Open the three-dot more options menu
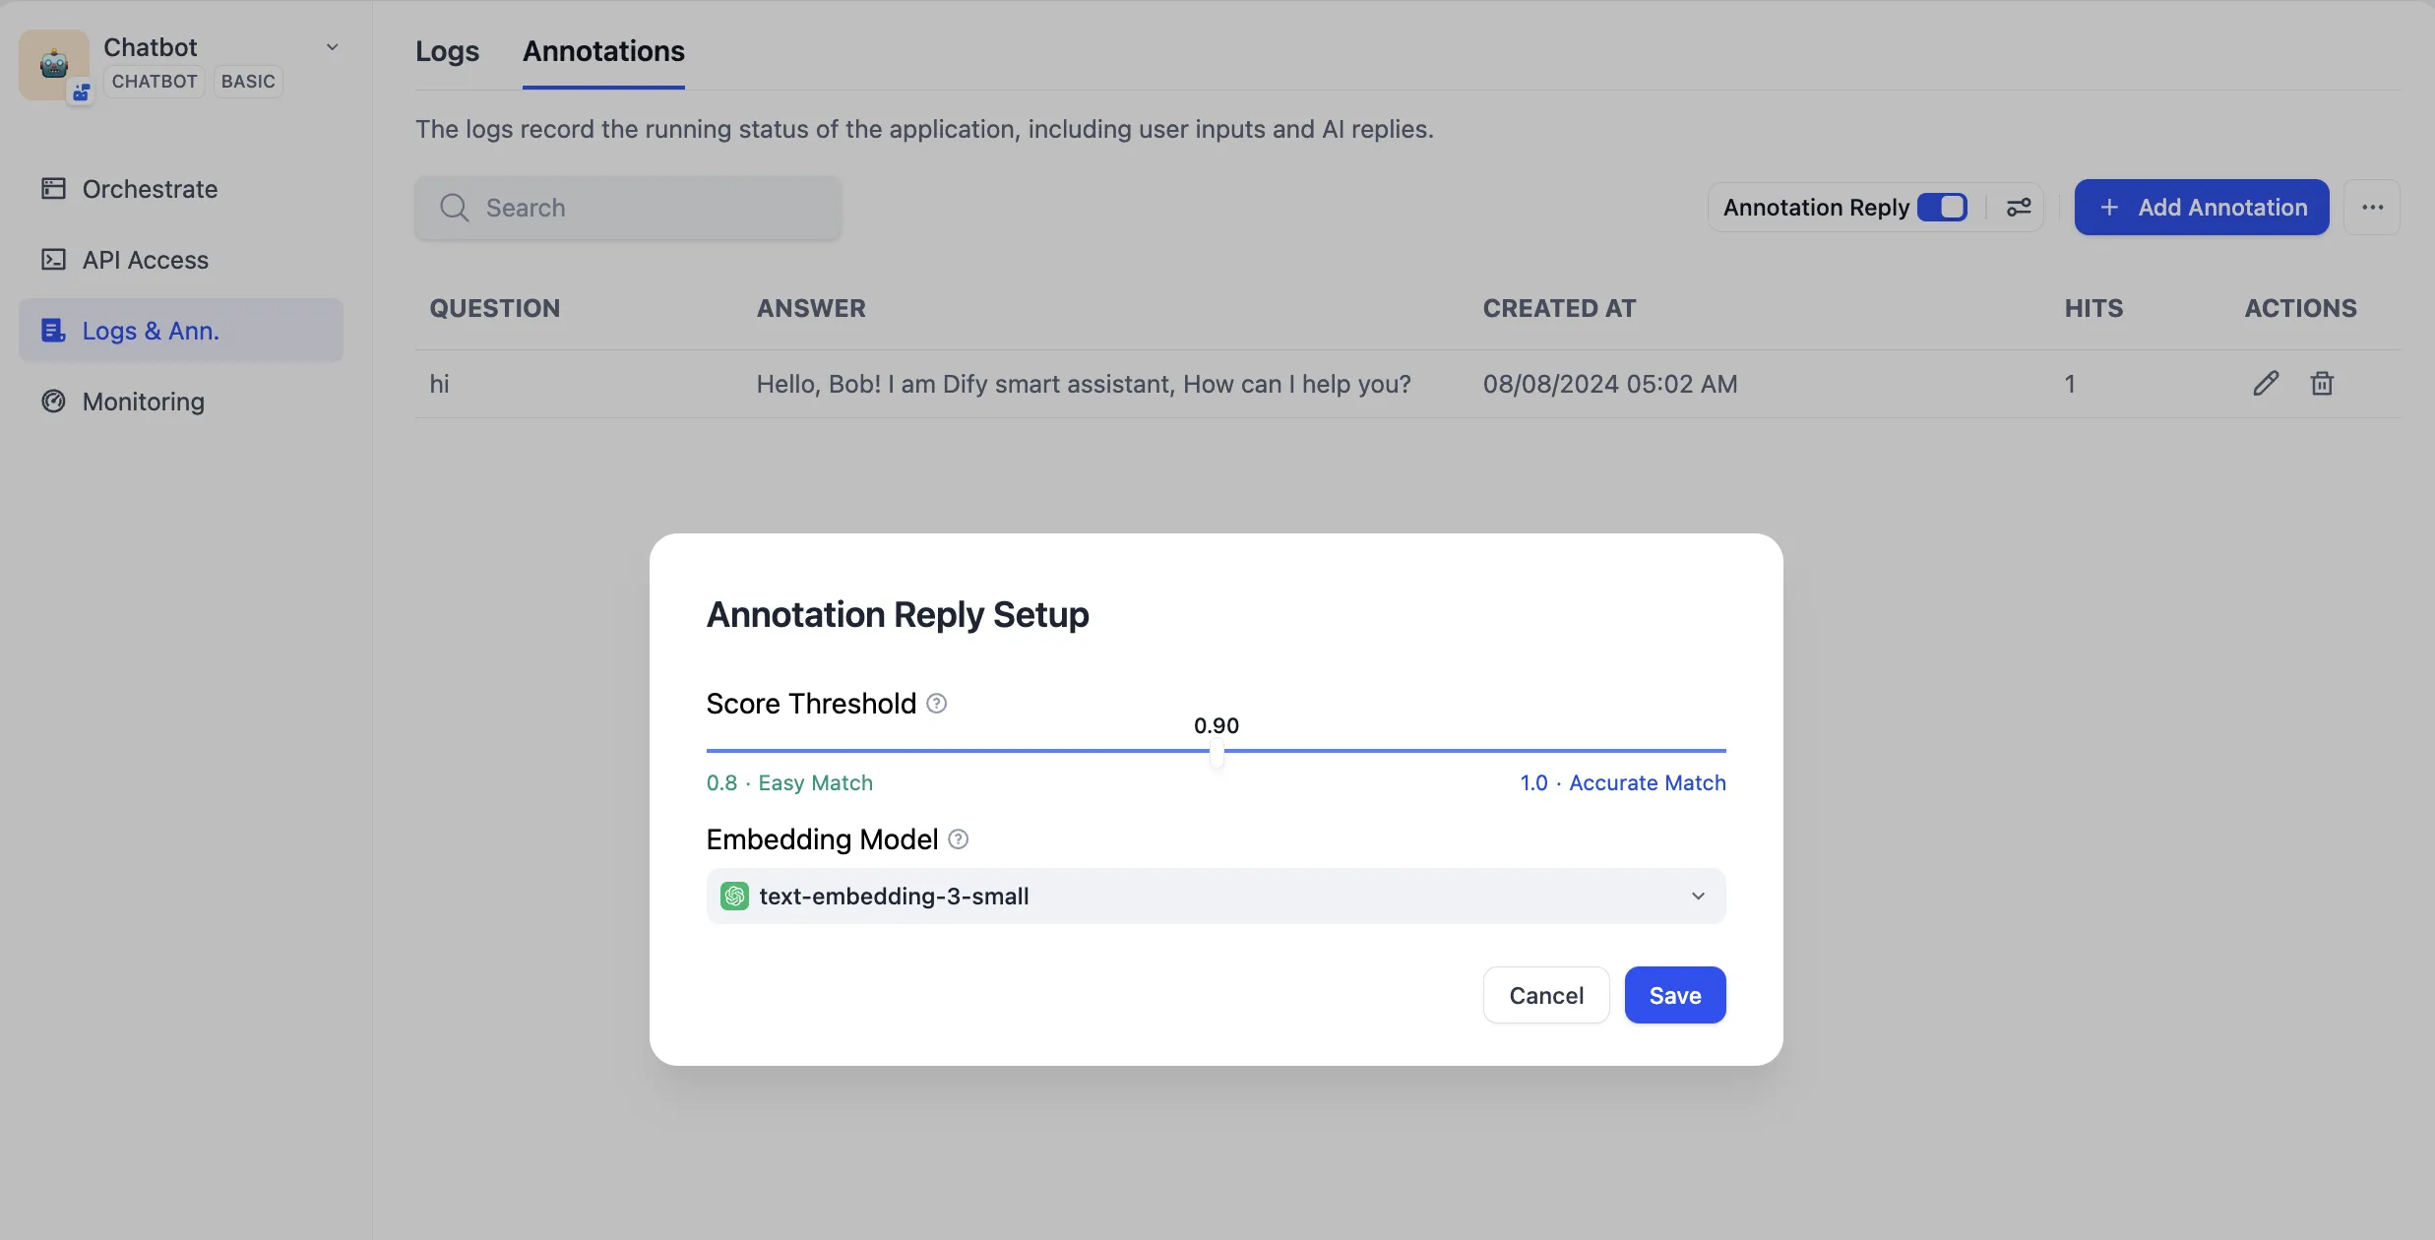Screen dimensions: 2435x1240 point(2372,208)
